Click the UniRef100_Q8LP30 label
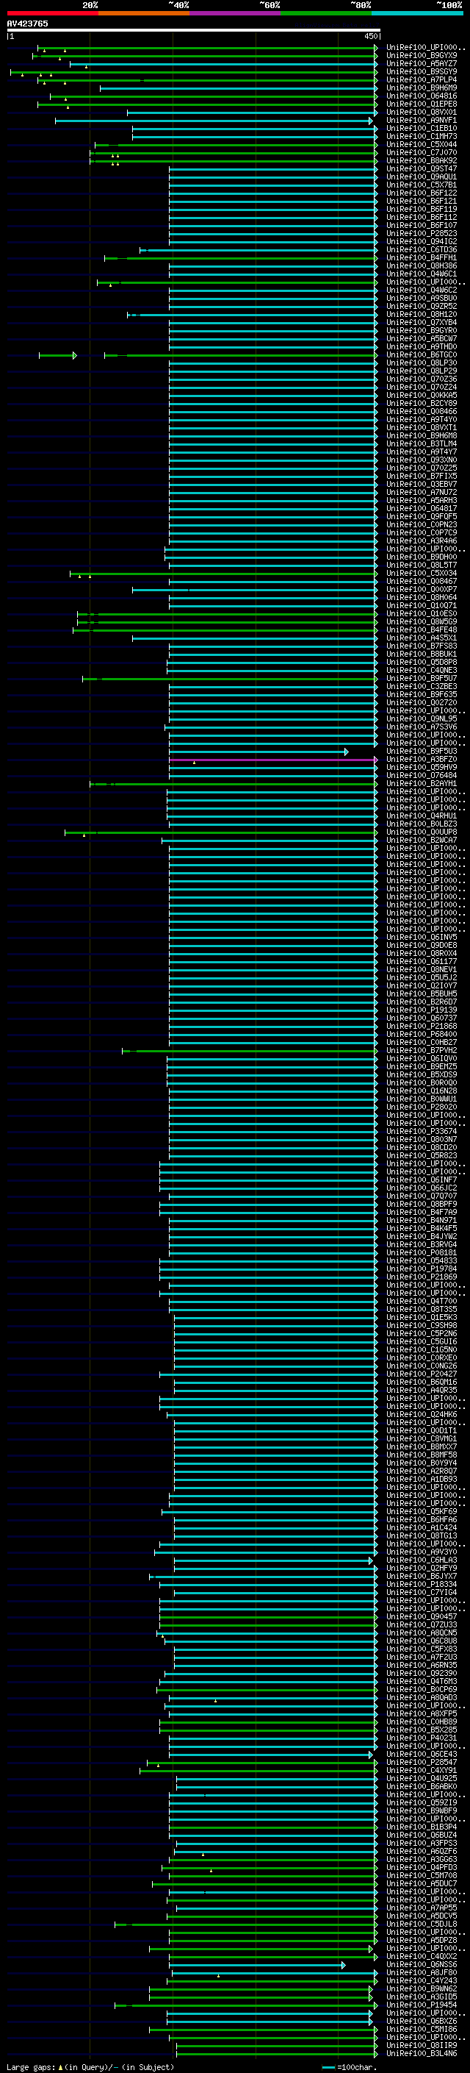470x2073 pixels. click(422, 363)
